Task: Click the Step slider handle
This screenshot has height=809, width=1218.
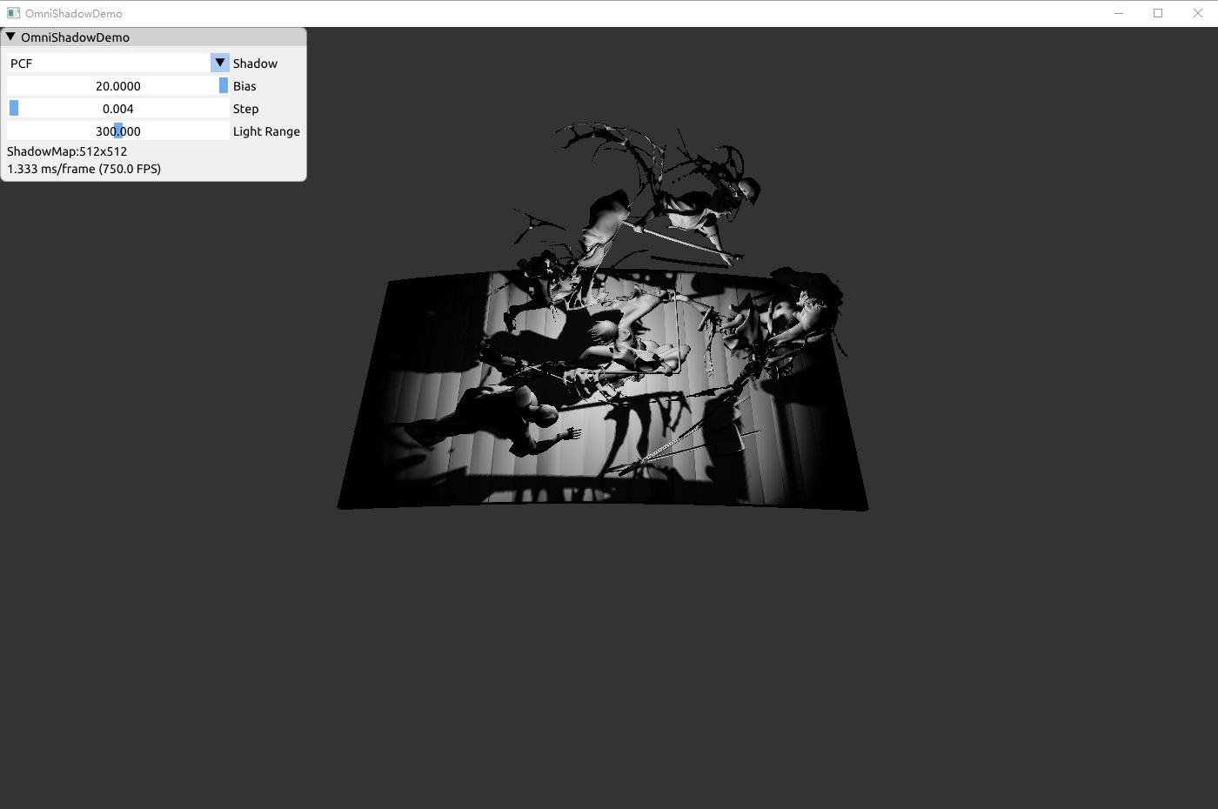Action: point(14,108)
